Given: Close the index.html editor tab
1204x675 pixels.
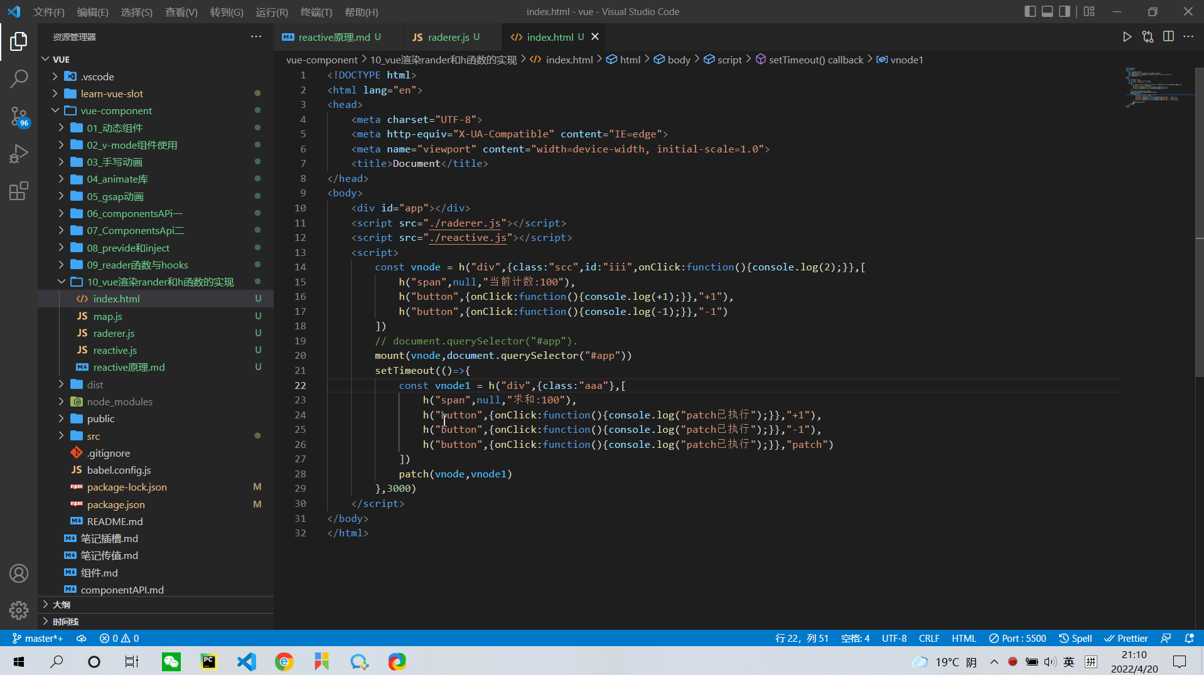Looking at the screenshot, I should tap(595, 37).
